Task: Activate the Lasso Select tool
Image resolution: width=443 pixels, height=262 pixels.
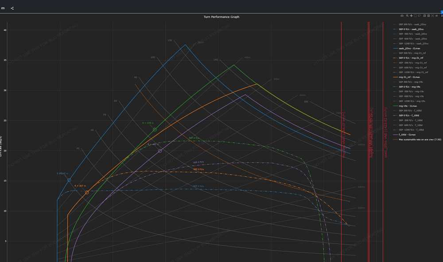Action: click(x=419, y=16)
